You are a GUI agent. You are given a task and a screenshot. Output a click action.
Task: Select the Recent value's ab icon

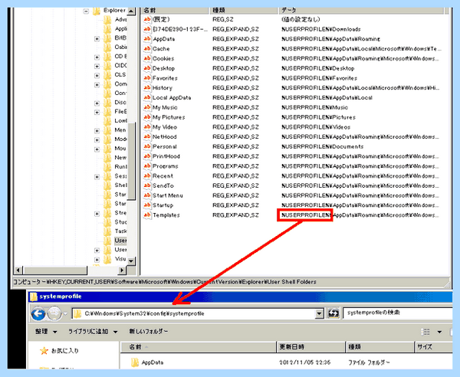(x=147, y=176)
